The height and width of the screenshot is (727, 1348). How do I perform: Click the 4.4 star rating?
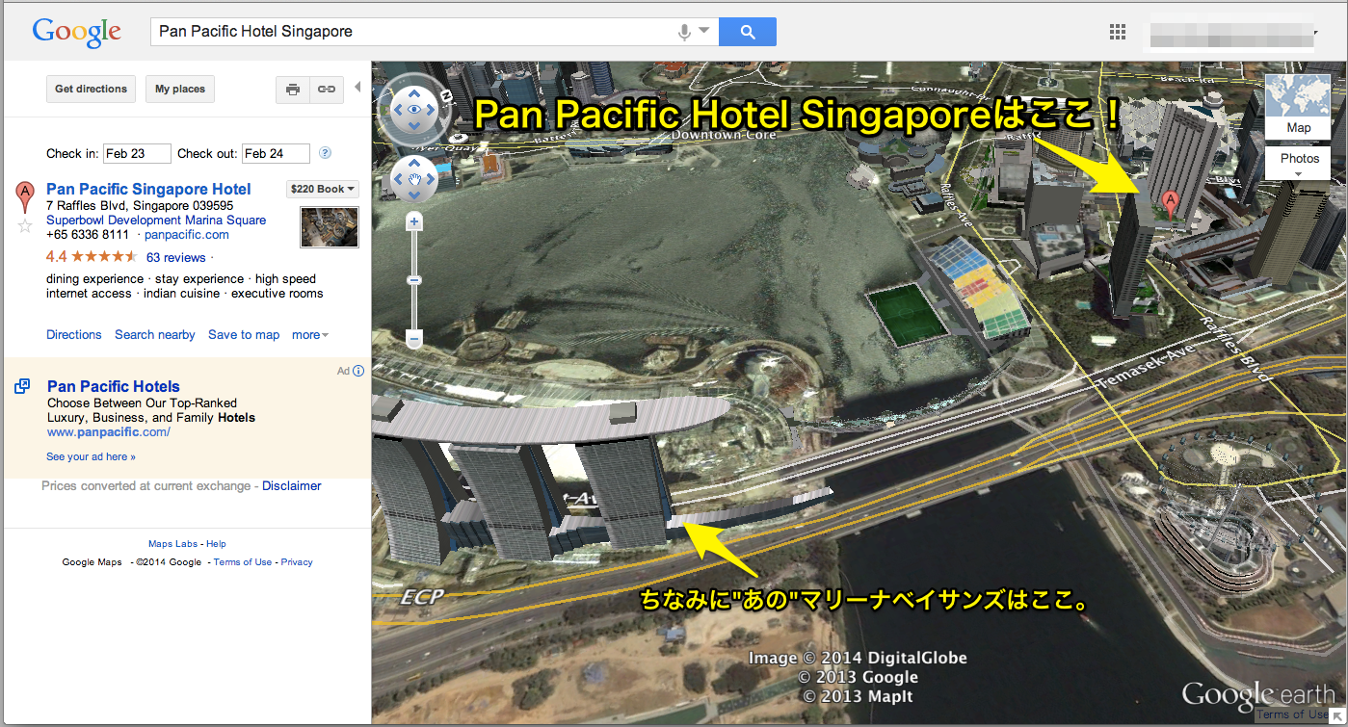pyautogui.click(x=92, y=257)
